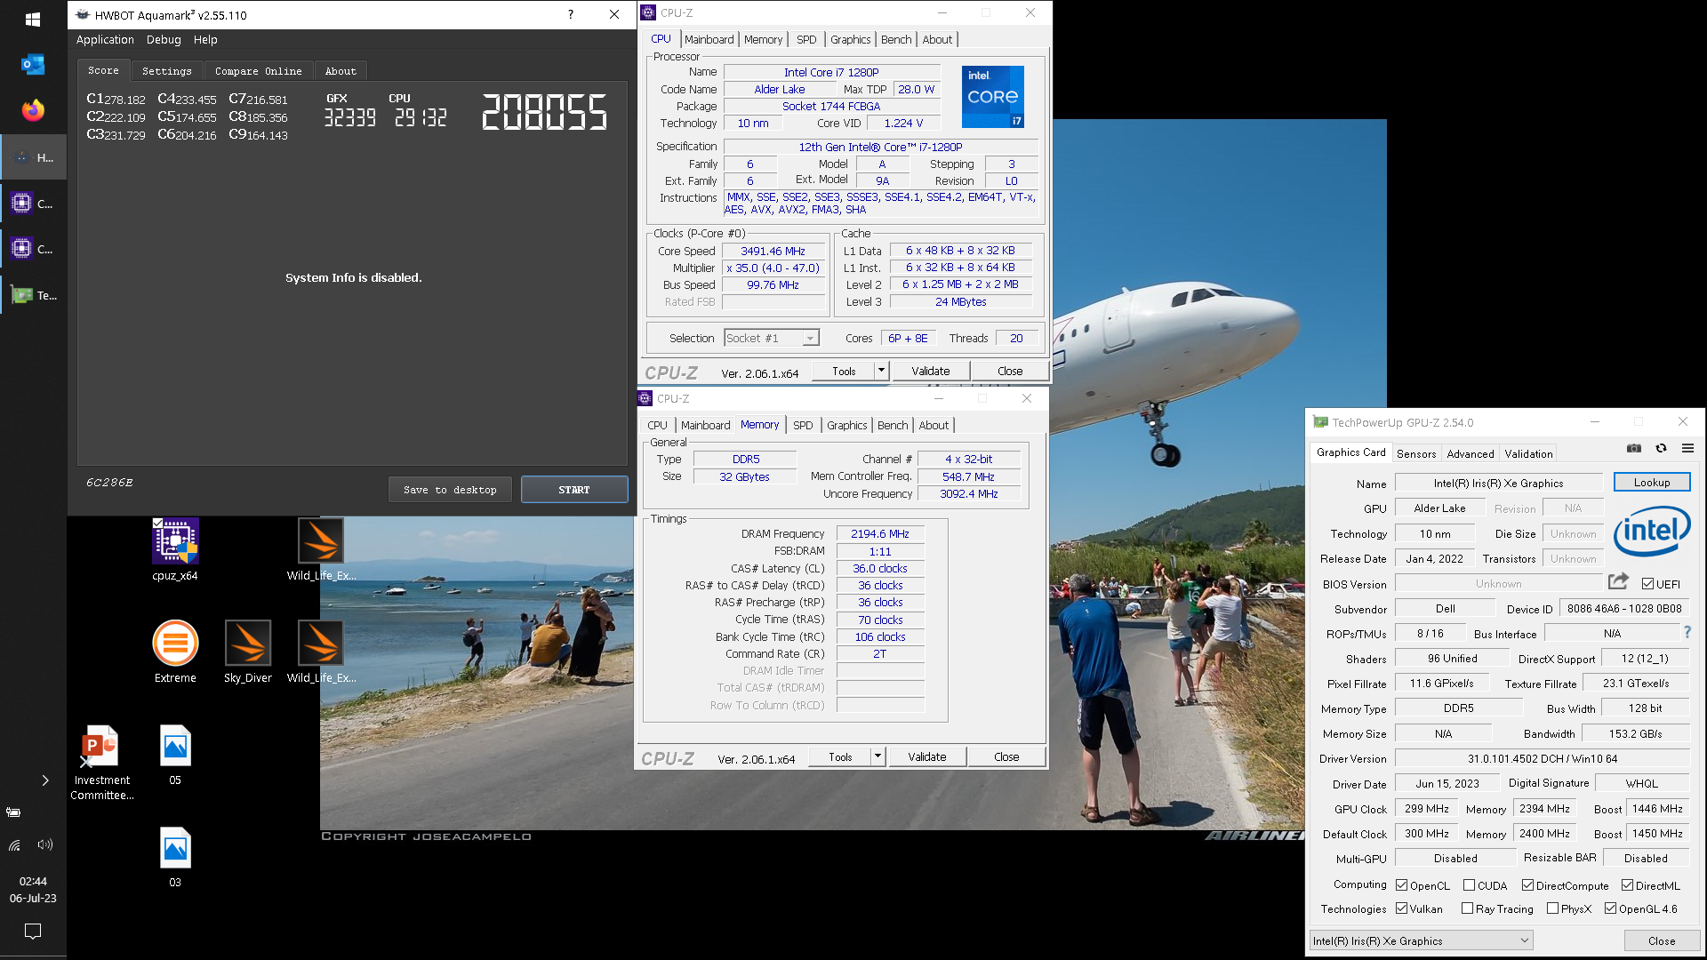Open the Windows notification center

point(33,932)
